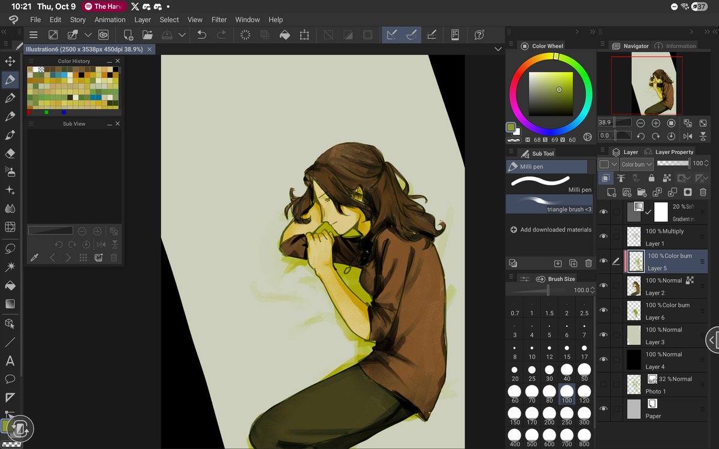
Task: Hide the Multiply blend layer's eye icon
Action: (x=603, y=236)
